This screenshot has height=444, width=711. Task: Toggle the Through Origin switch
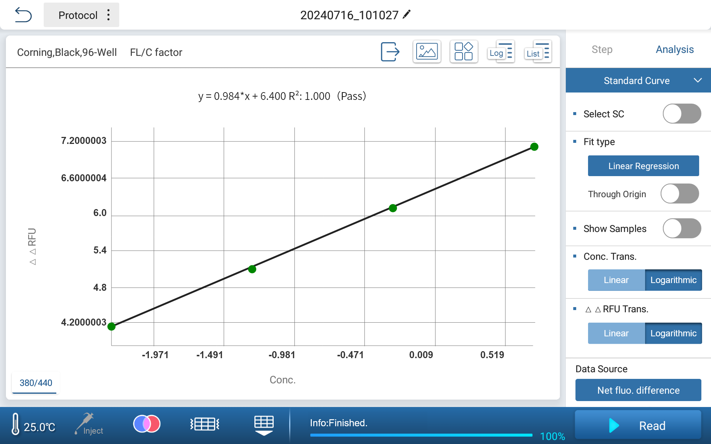click(x=680, y=194)
